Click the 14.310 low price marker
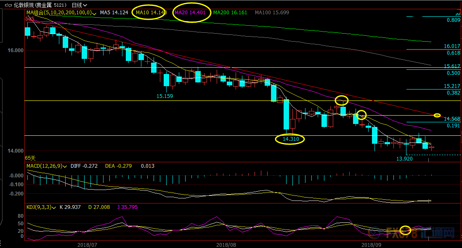462x248 pixels. click(290, 139)
